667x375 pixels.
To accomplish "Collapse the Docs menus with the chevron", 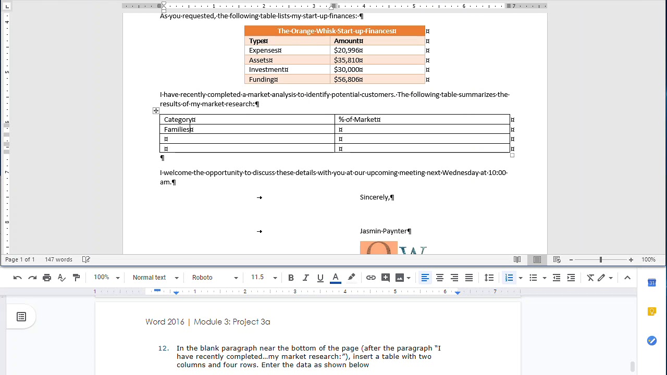I will click(x=627, y=278).
